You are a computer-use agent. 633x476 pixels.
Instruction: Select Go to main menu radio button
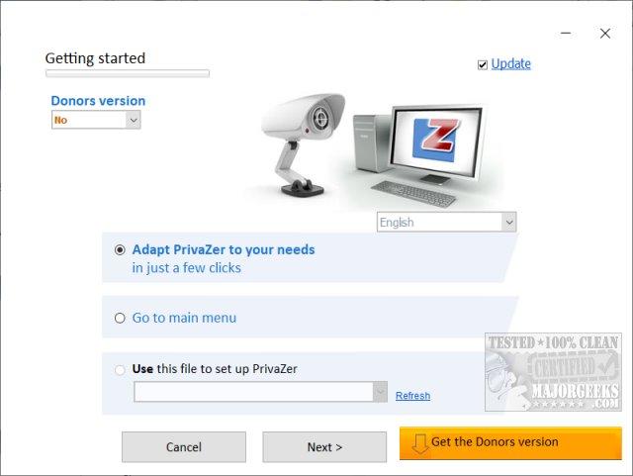click(120, 319)
